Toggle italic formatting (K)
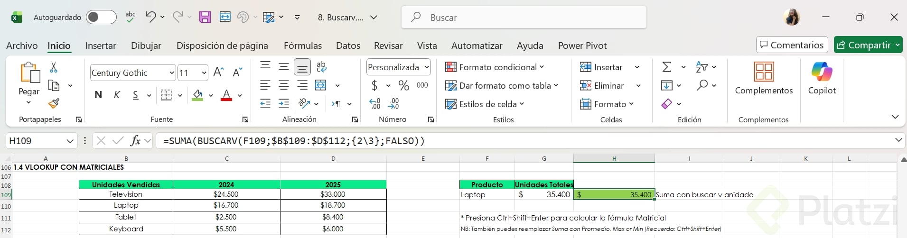The width and height of the screenshot is (907, 238). (117, 95)
